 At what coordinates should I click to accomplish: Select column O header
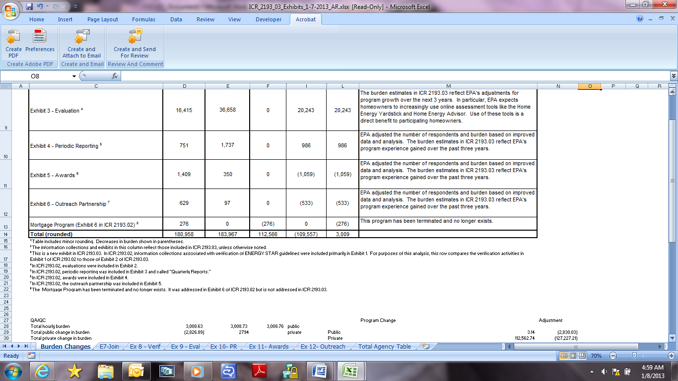click(590, 86)
